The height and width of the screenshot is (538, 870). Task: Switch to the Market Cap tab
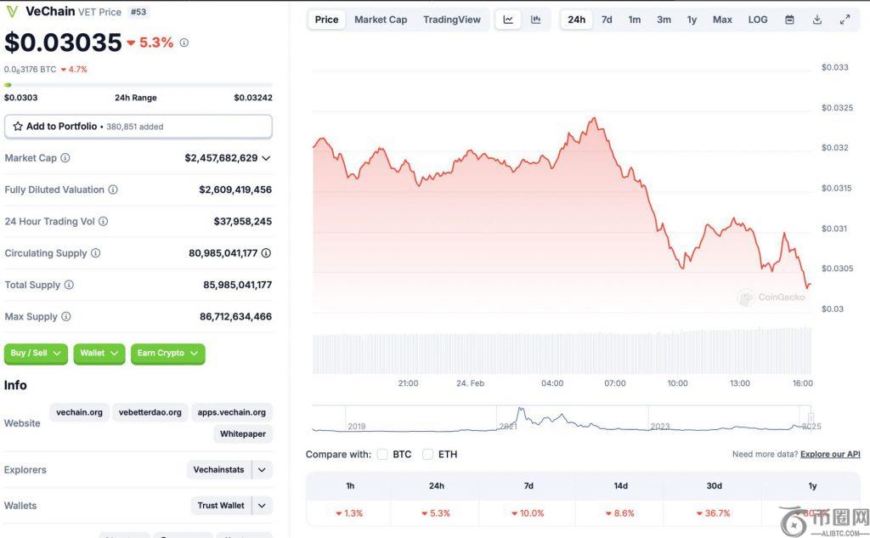pyautogui.click(x=381, y=20)
